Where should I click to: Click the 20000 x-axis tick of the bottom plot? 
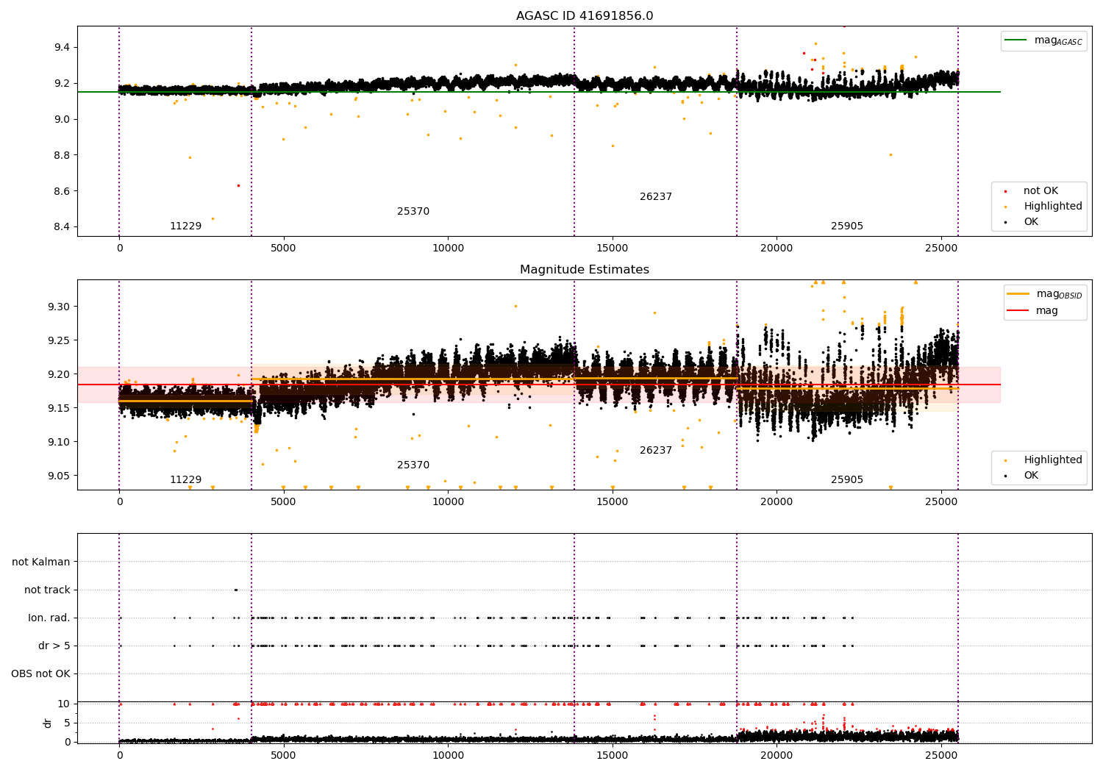777,754
